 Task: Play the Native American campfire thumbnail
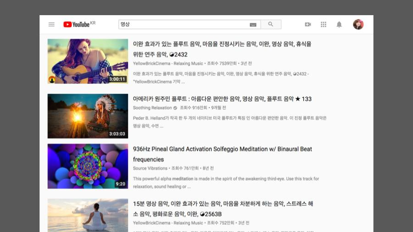point(88,116)
